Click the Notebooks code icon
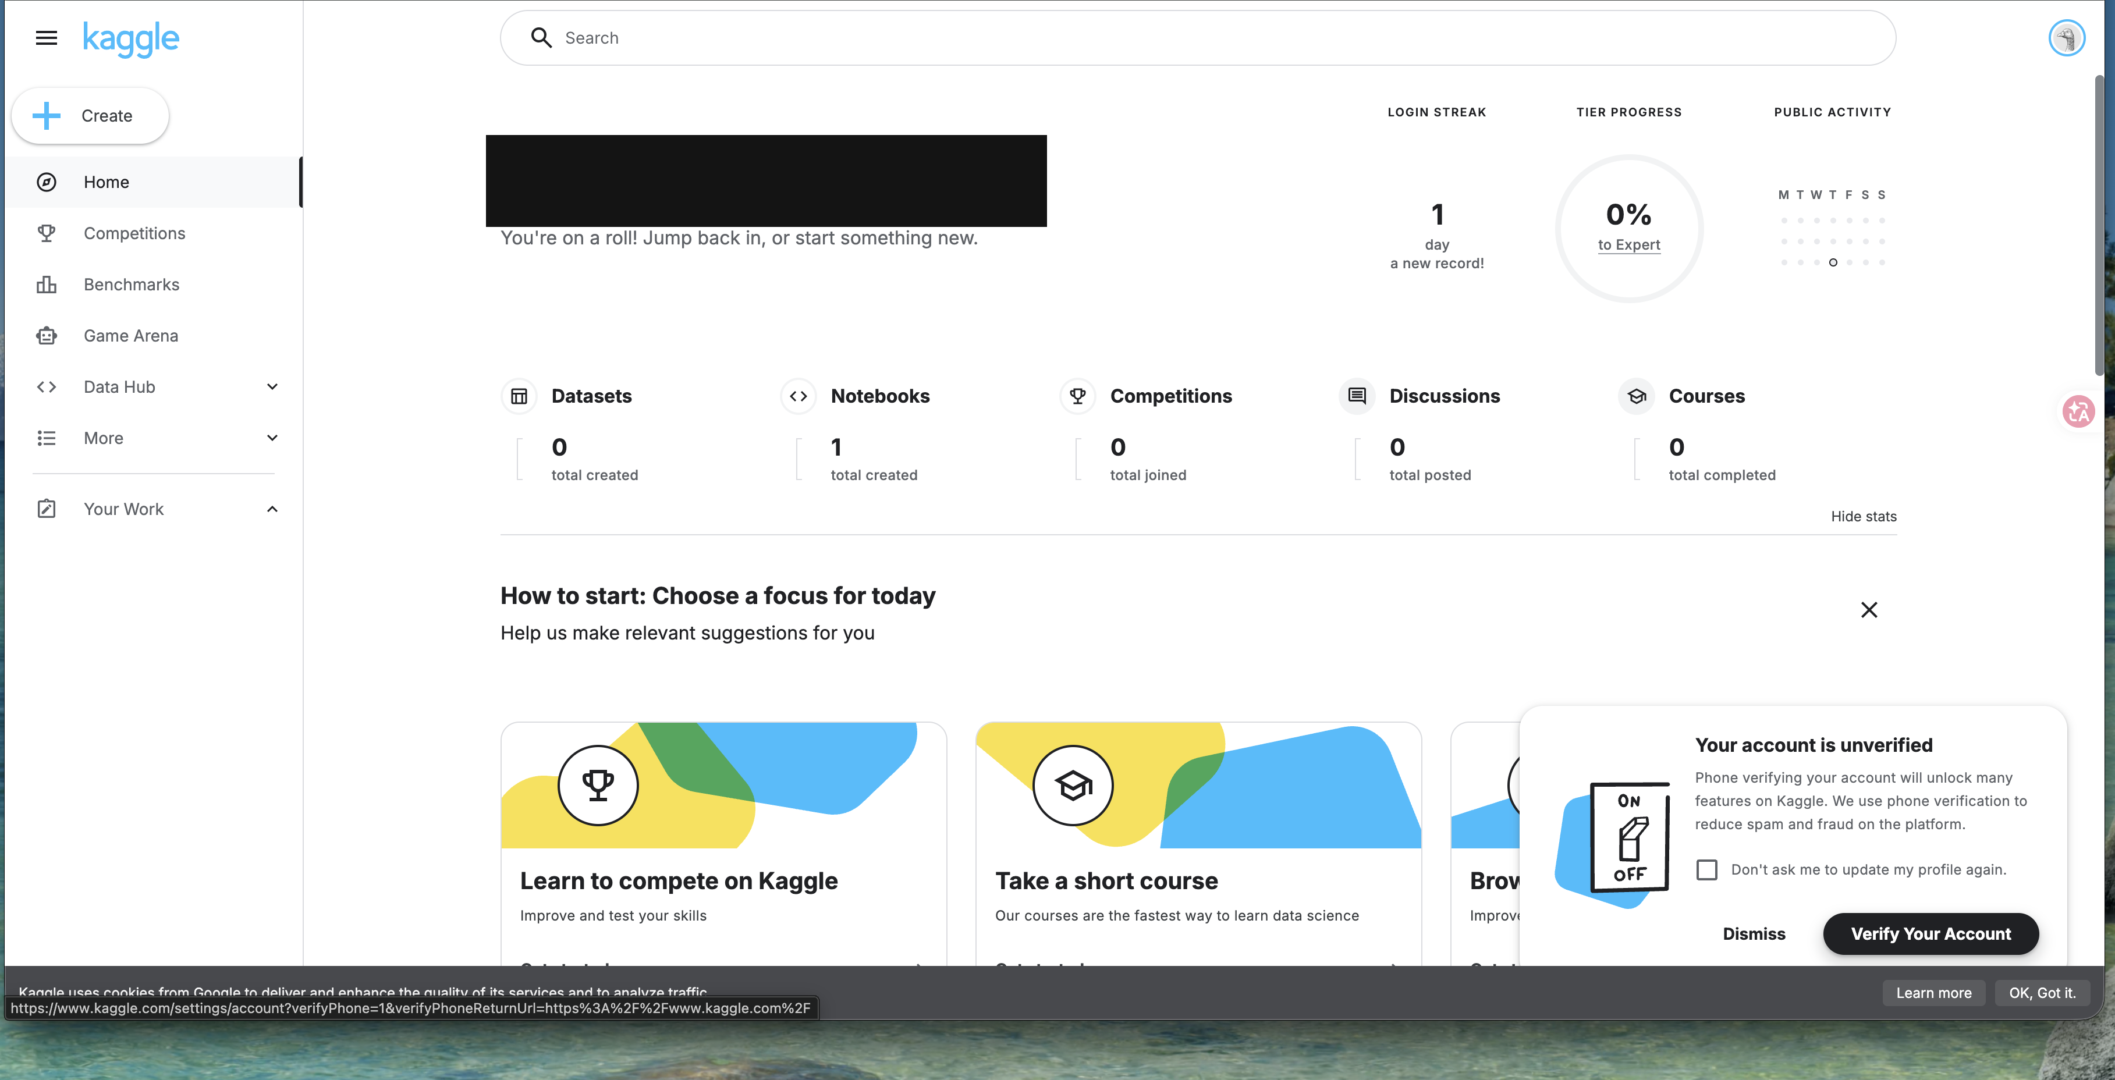 [x=798, y=396]
